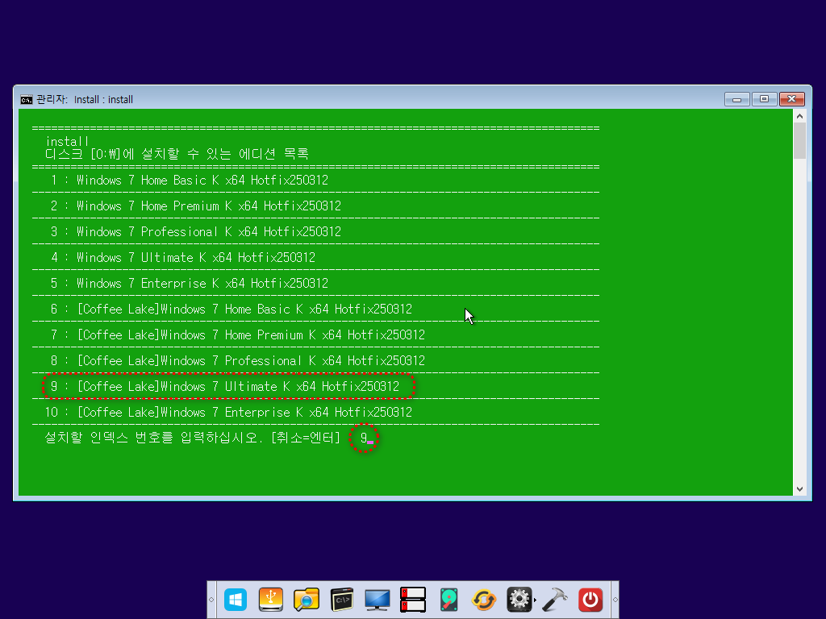826x619 pixels.
Task: Click the right dock edge diamond handle
Action: (x=615, y=600)
